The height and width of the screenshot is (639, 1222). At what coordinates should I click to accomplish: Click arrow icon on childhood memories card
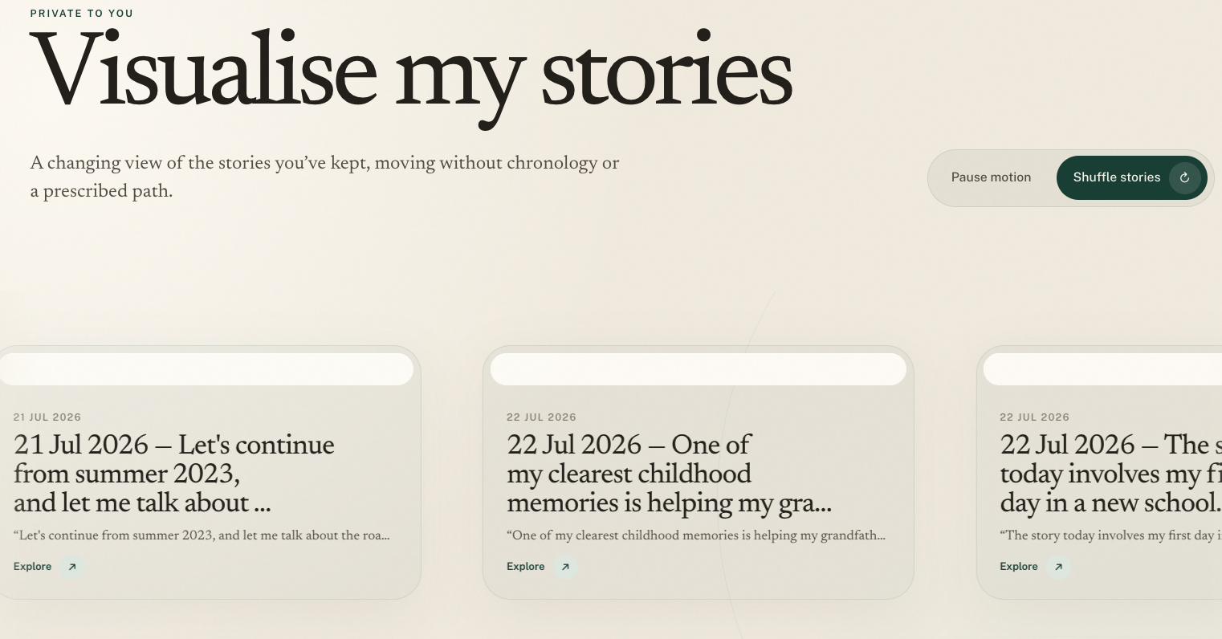click(565, 567)
